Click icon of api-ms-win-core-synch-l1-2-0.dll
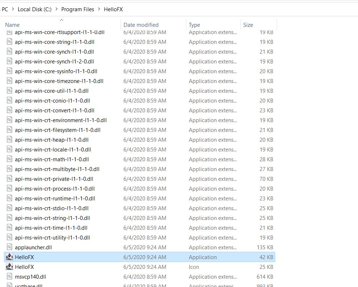The image size is (358, 287). (9, 61)
